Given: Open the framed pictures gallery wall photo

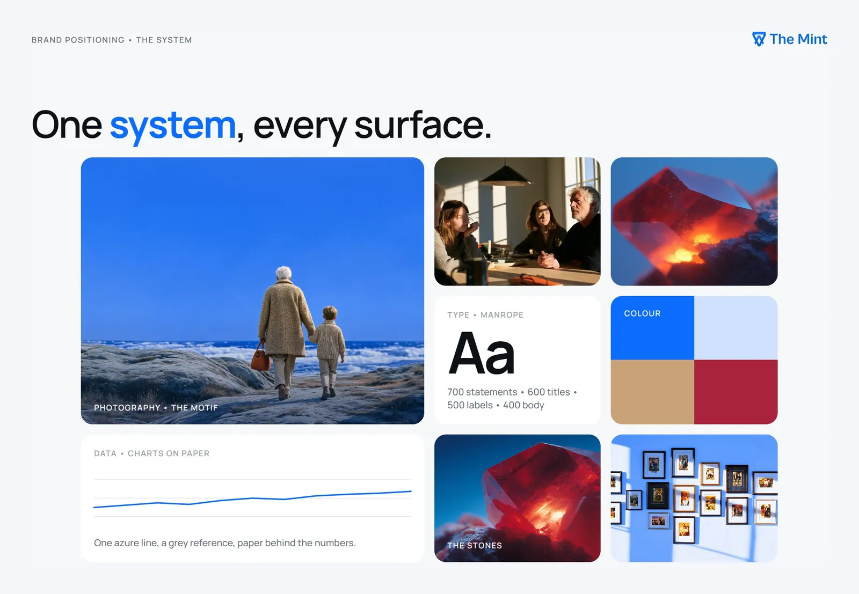Looking at the screenshot, I should point(694,498).
